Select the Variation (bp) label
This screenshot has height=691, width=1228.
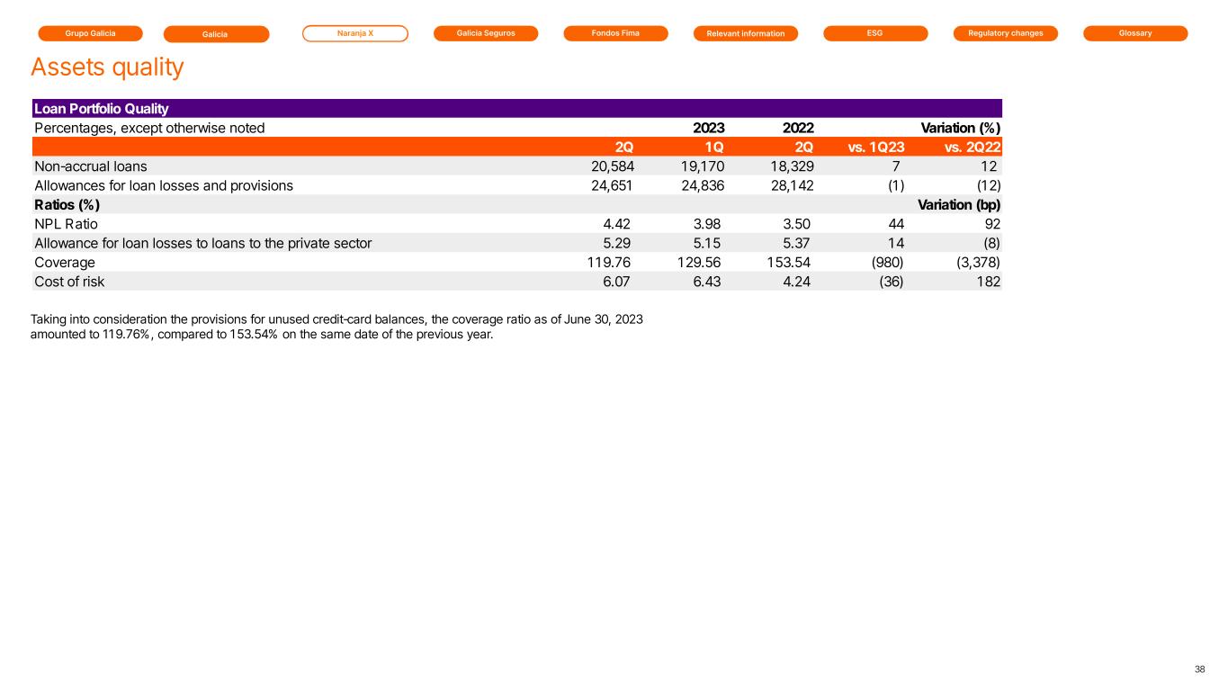pyautogui.click(x=958, y=204)
